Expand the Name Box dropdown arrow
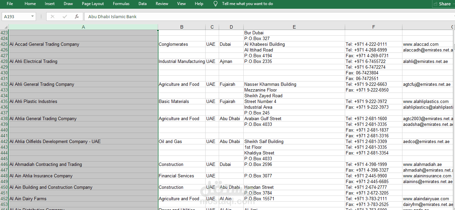The width and height of the screenshot is (455, 210). [x=33, y=16]
